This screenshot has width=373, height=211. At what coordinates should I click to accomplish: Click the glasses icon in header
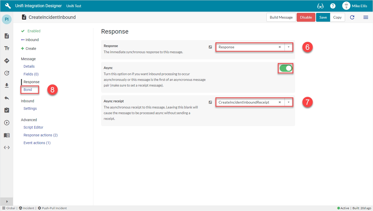click(320, 6)
